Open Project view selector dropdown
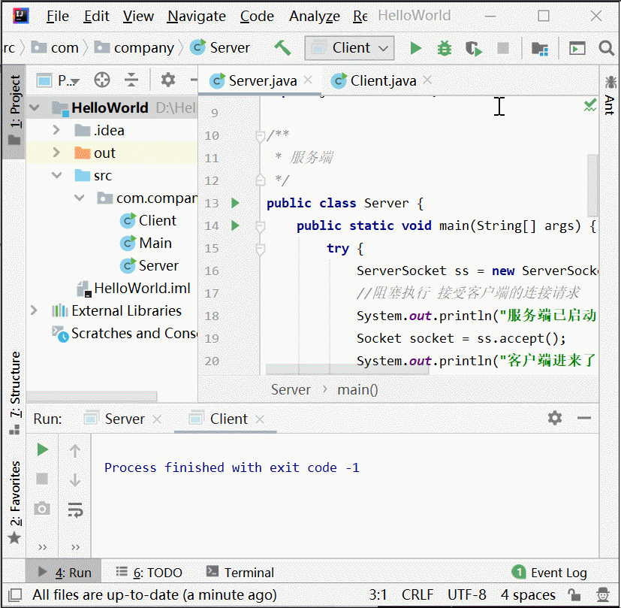This screenshot has width=621, height=608. [59, 80]
